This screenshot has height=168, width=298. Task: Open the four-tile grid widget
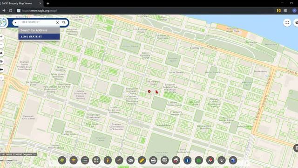[x=96, y=161]
